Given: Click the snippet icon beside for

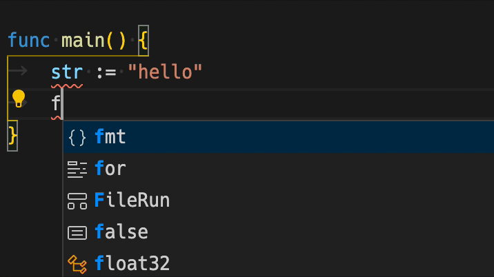Looking at the screenshot, I should tap(77, 169).
